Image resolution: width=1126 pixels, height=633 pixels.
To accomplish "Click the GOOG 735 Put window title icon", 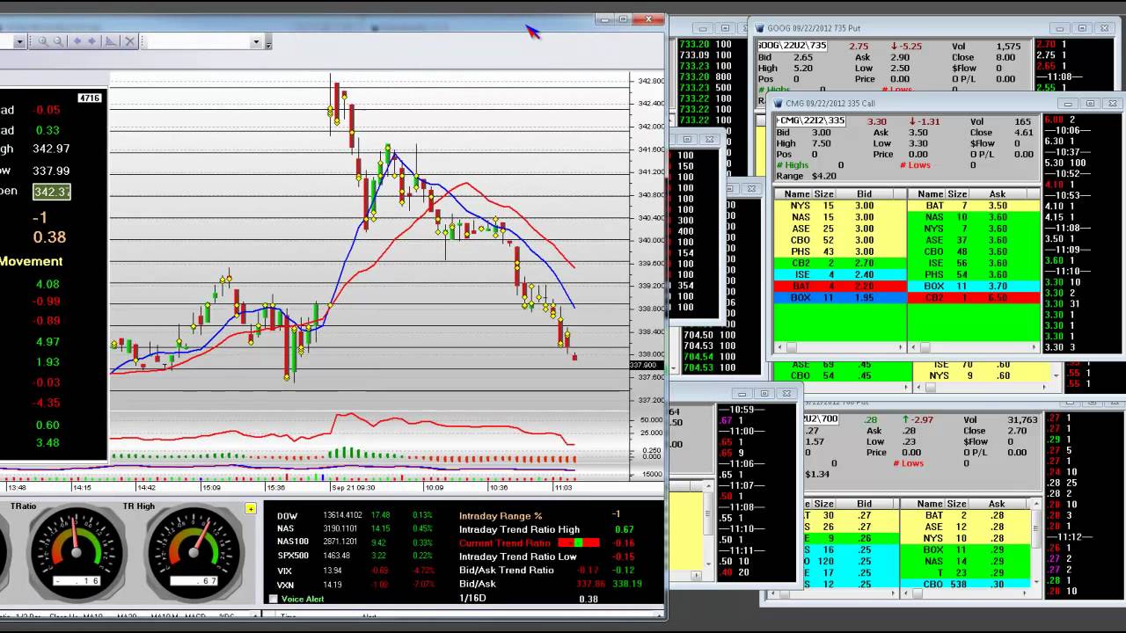I will click(x=760, y=28).
